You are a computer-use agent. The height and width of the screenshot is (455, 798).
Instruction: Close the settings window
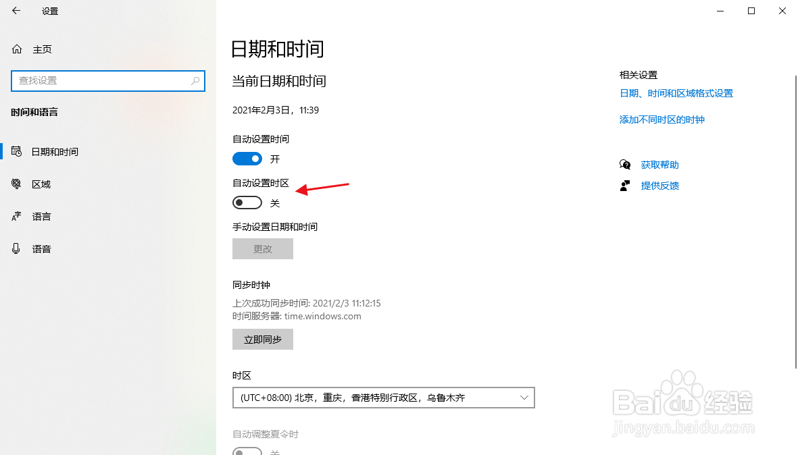782,11
